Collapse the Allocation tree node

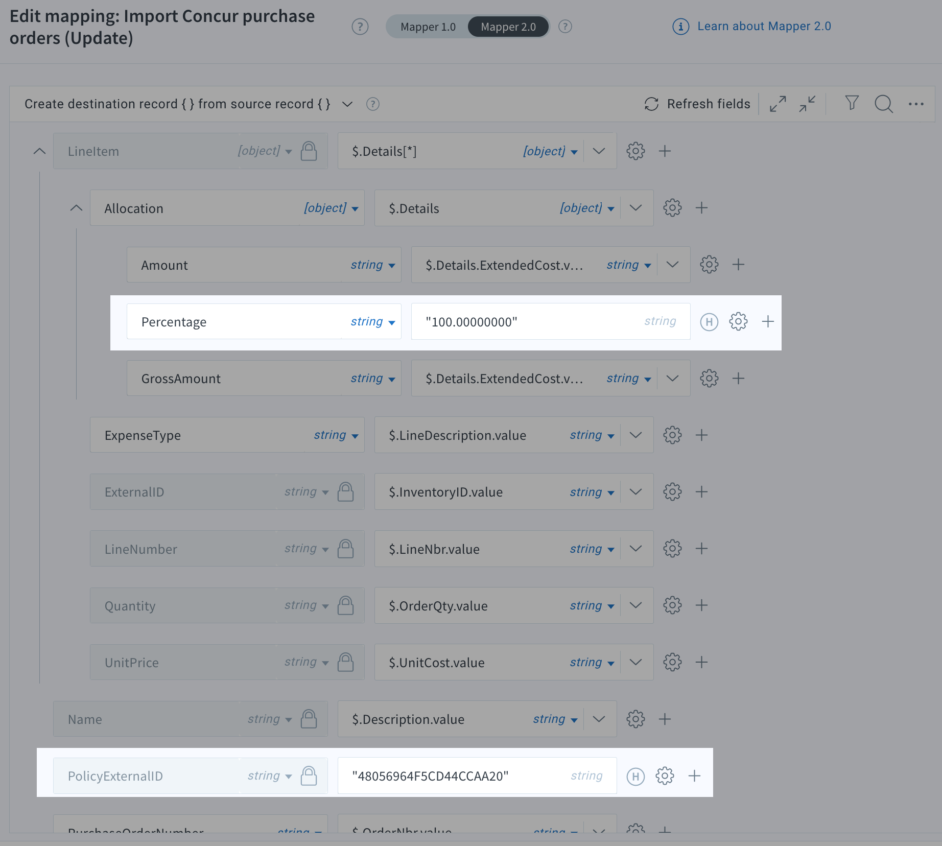point(76,208)
